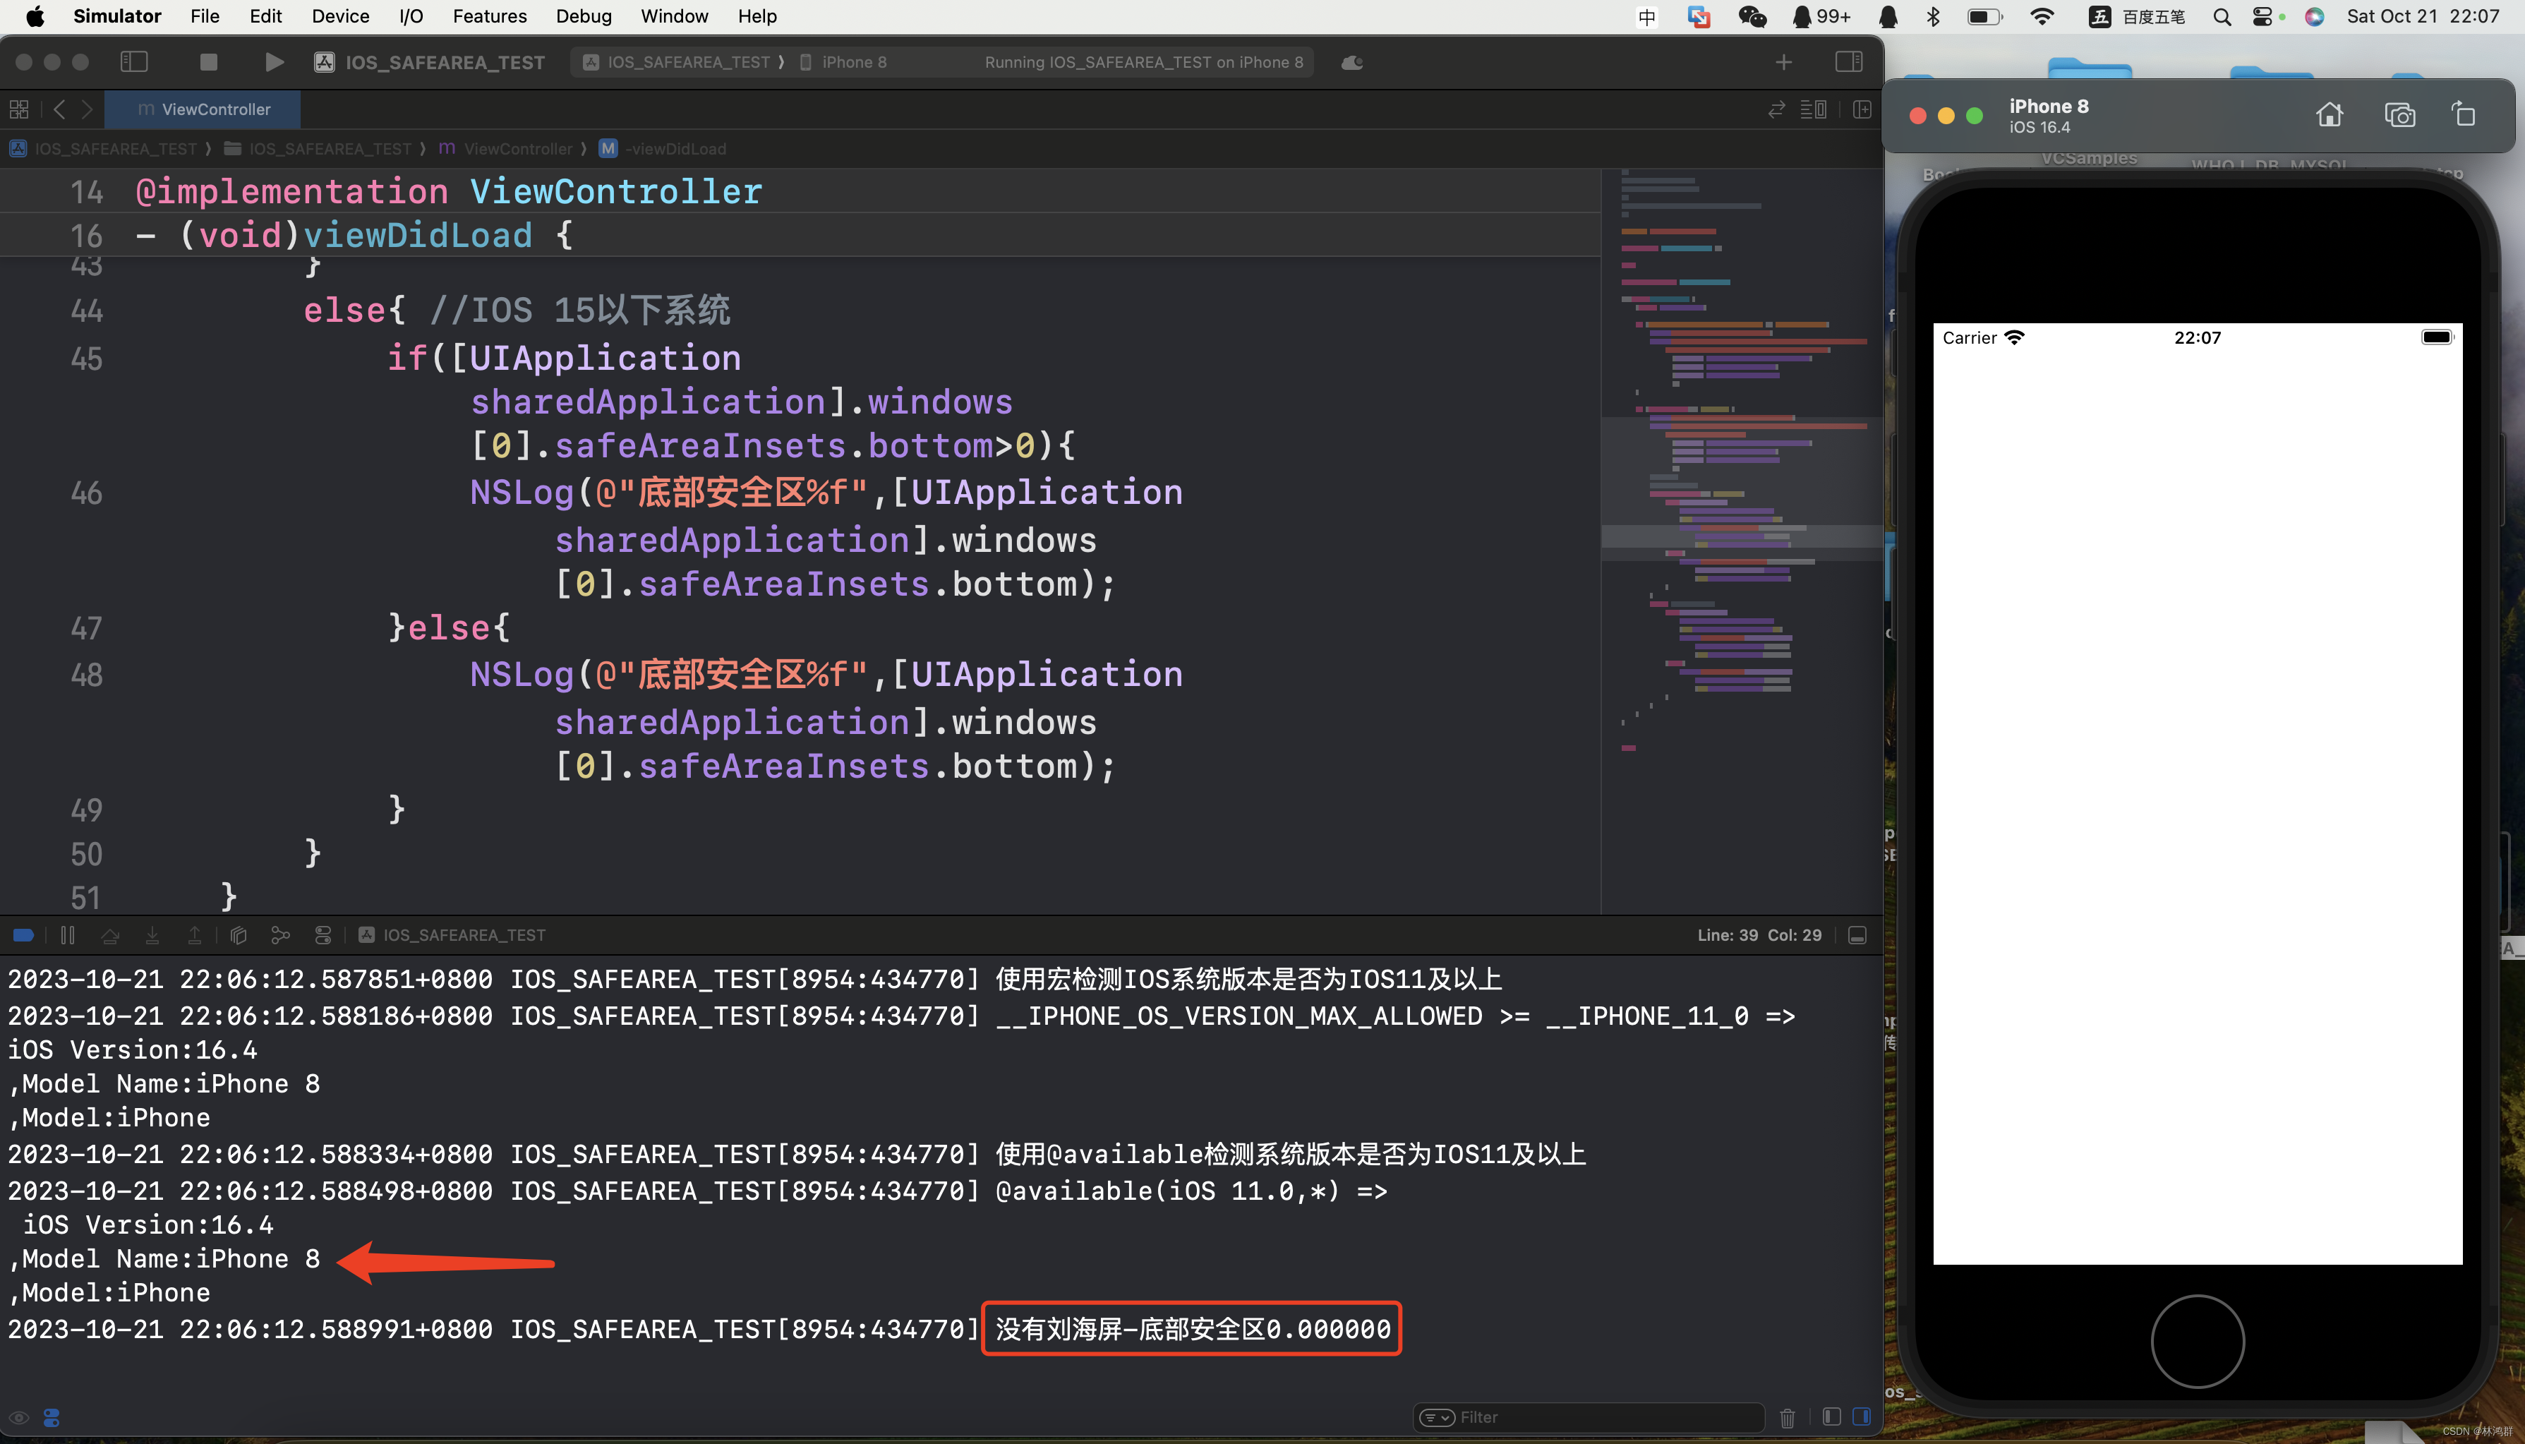Click the Step Out debug button
Image resolution: width=2525 pixels, height=1444 pixels.
click(194, 934)
